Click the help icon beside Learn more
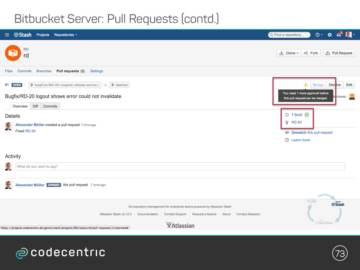 coord(287,140)
